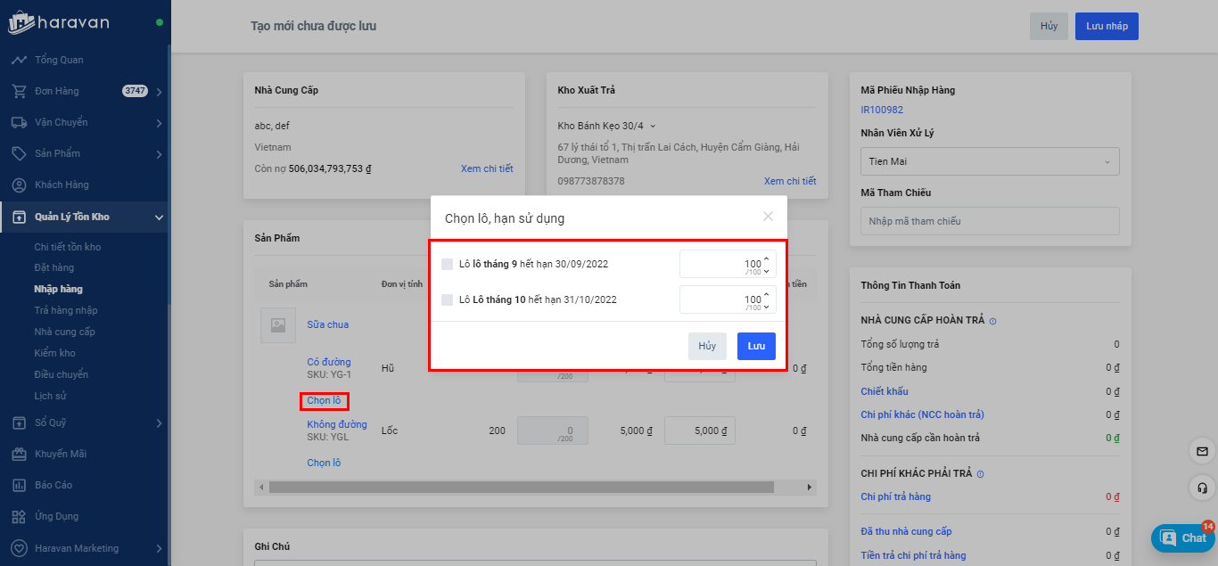The width and height of the screenshot is (1218, 566).
Task: Click the Khuyến Mãi gift icon
Action: 19,454
